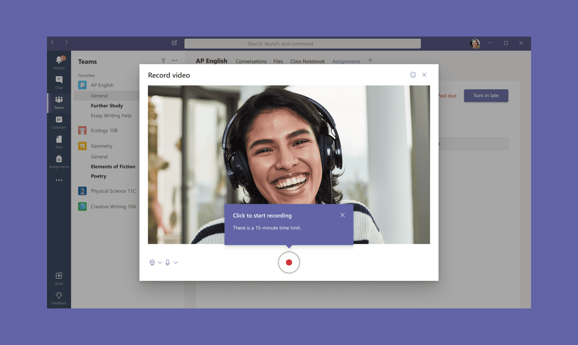Screen dimensions: 578x345
Task: Select the Geometry team name
Action: [x=102, y=146]
